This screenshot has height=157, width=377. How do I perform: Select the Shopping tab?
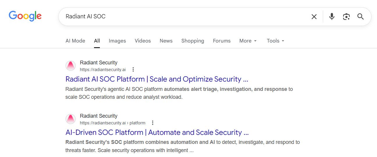192,41
